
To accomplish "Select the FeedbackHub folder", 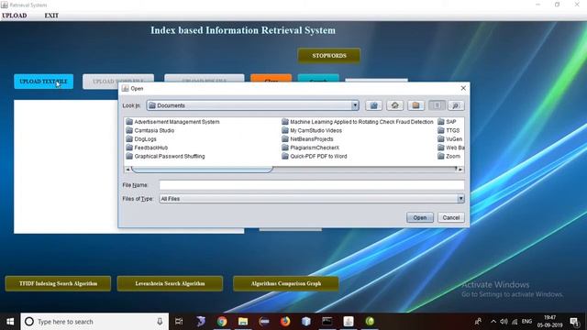I will pyautogui.click(x=147, y=148).
